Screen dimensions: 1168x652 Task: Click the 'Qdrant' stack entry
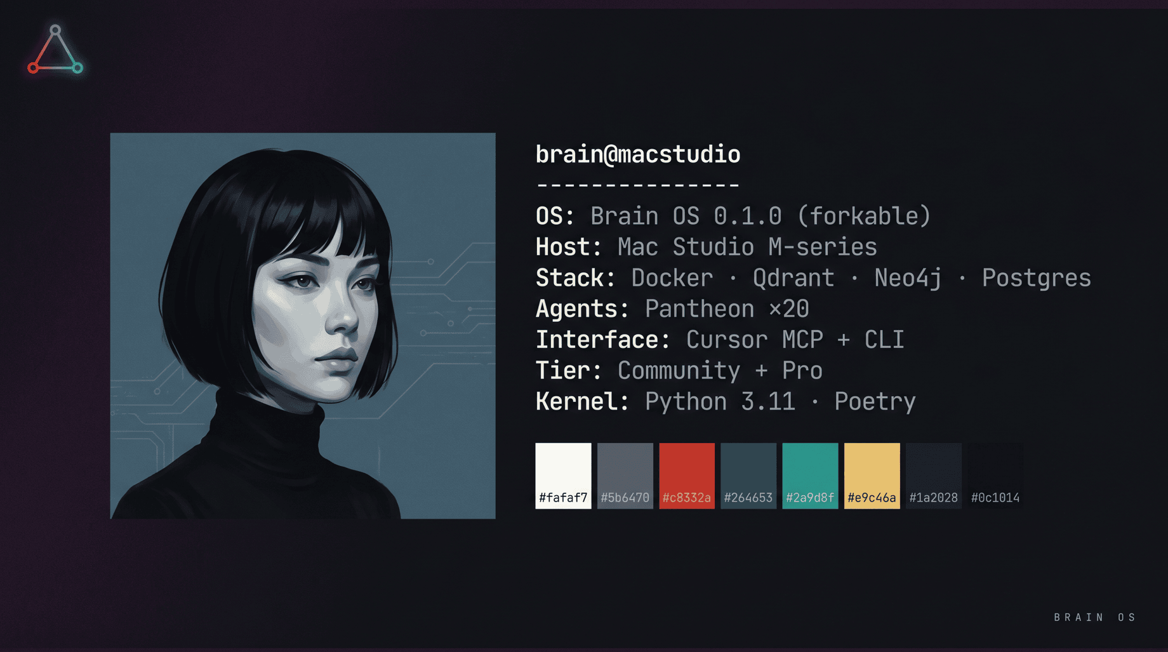(x=793, y=277)
